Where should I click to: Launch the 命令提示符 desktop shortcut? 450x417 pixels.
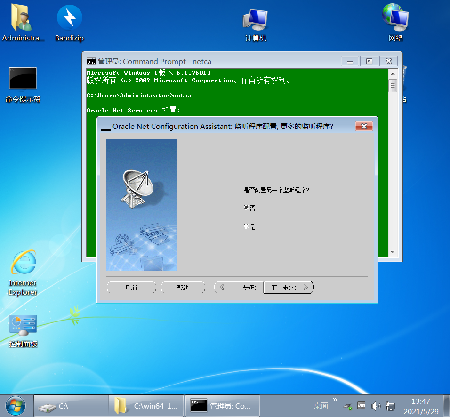(23, 78)
